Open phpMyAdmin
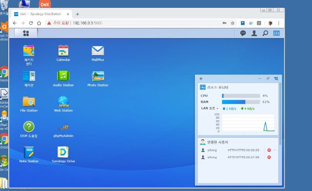This screenshot has height=191, width=312. point(63,130)
